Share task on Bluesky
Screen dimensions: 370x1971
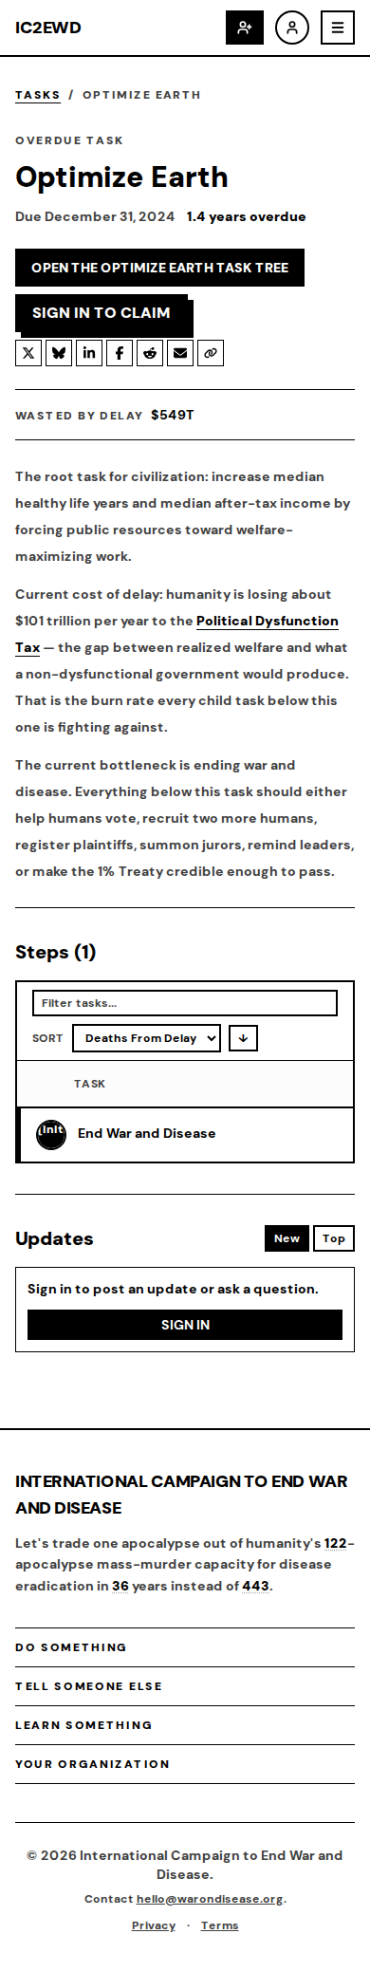[59, 353]
